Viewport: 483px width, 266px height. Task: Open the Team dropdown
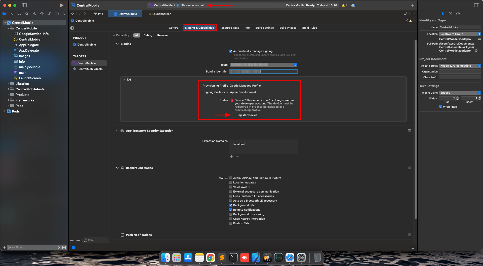(263, 65)
